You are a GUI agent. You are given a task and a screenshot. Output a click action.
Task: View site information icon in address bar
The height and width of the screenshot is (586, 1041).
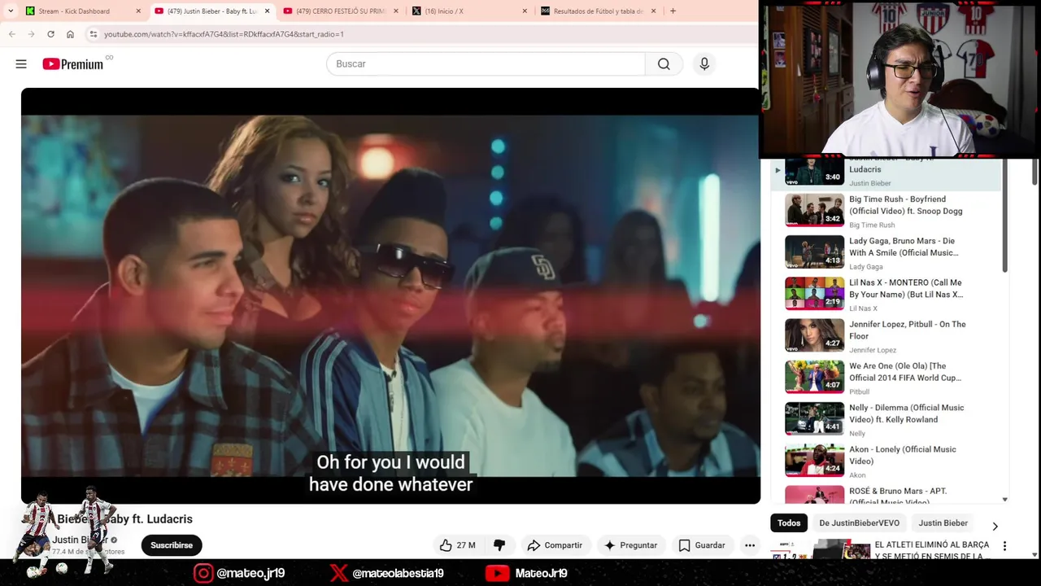[x=94, y=34]
